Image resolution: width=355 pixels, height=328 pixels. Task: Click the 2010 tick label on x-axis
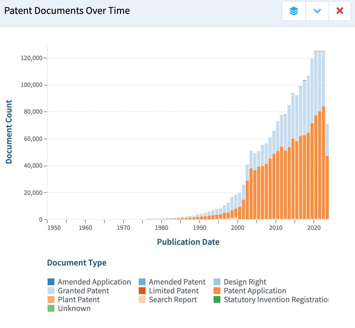(x=275, y=227)
